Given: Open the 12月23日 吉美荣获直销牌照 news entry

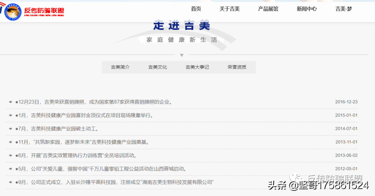Looking at the screenshot, I should [x=94, y=102].
